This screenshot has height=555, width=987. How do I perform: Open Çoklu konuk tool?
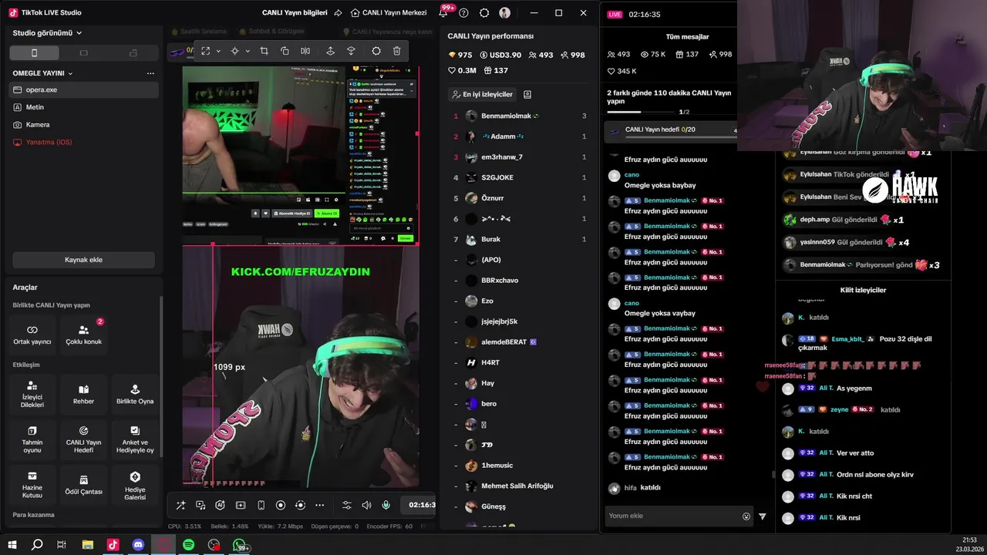coord(83,334)
